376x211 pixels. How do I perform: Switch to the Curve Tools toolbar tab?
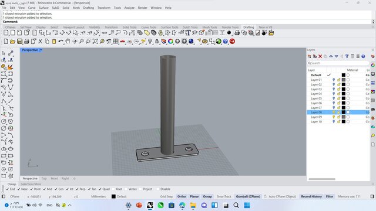coord(149,28)
